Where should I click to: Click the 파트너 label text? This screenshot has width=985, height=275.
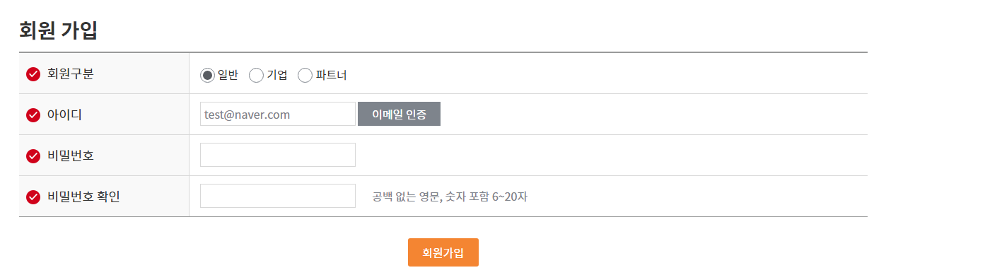331,75
